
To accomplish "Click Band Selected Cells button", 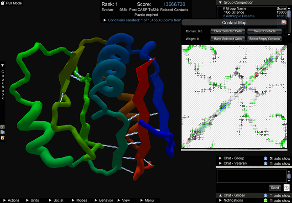I will pos(228,39).
